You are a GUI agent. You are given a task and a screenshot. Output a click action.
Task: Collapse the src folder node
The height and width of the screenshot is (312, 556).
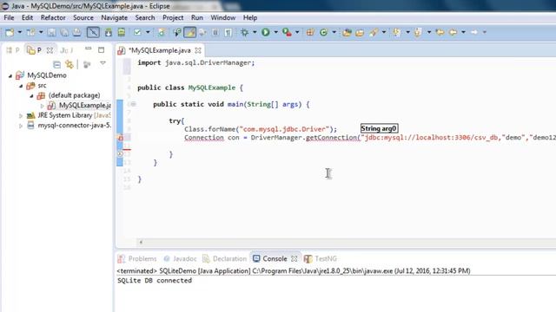tap(21, 86)
